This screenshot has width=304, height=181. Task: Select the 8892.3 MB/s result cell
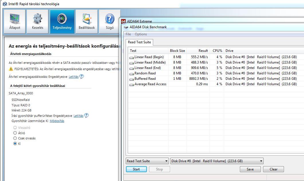click(199, 79)
